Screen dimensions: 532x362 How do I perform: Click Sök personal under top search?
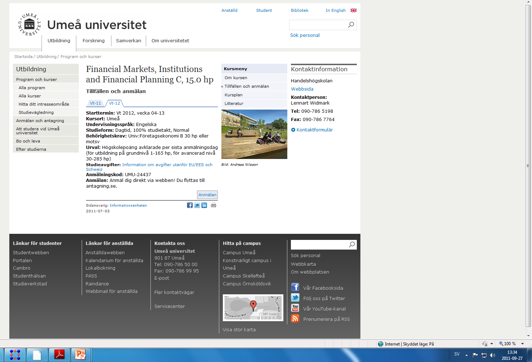305,35
